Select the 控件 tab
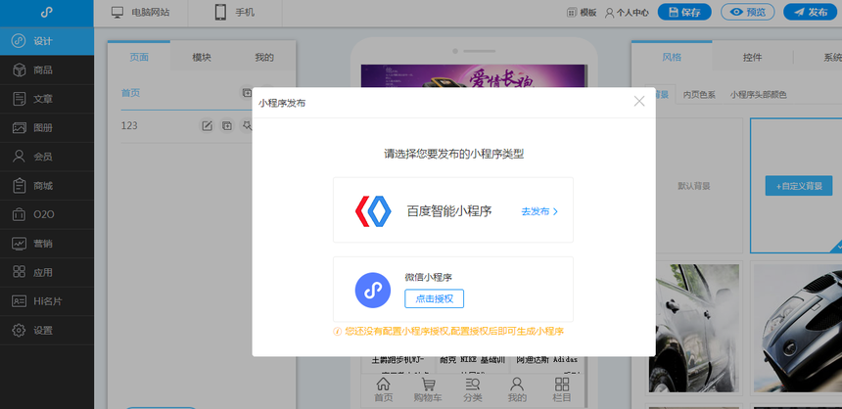 [x=752, y=57]
